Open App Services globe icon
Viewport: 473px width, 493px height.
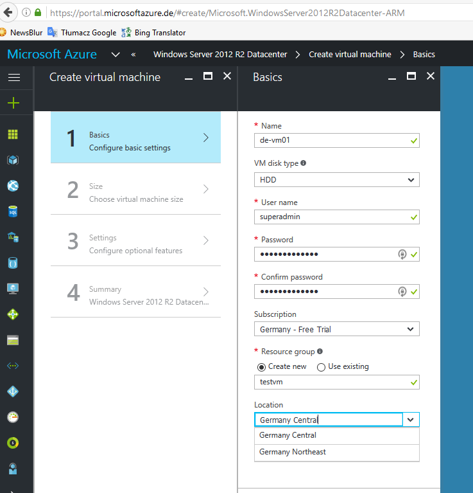click(13, 186)
